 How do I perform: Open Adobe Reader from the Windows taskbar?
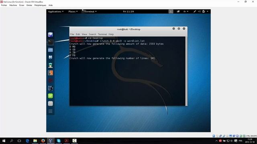[67, 141]
